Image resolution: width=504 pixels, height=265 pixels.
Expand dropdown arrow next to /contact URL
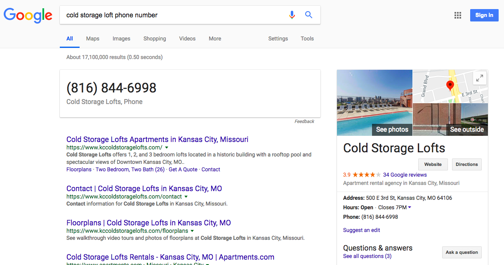[186, 196]
